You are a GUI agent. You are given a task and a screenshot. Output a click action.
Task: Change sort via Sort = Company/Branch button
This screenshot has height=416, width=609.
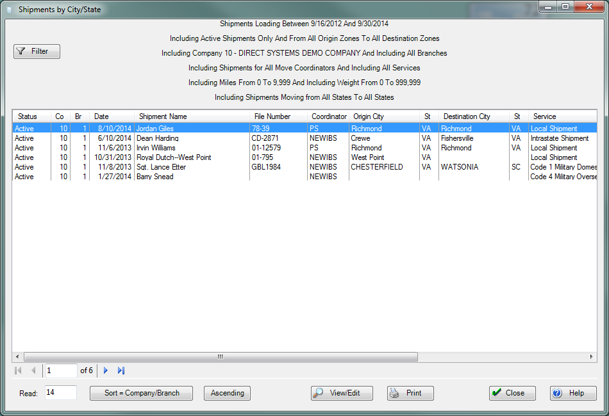[x=141, y=393]
